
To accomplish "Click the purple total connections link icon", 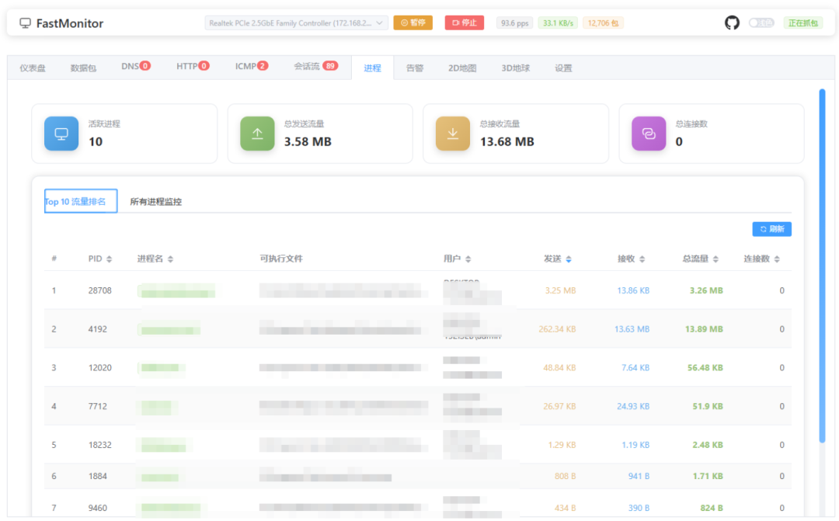I will pos(649,134).
